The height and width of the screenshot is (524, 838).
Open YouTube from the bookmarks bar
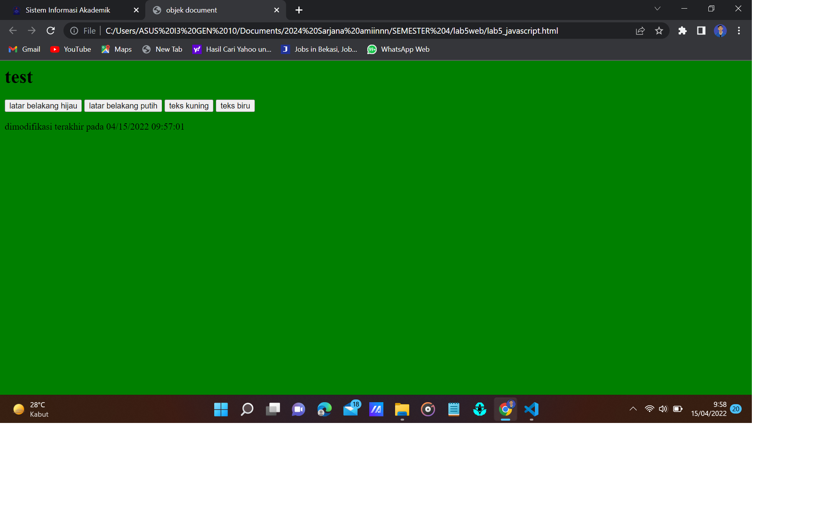pos(70,49)
